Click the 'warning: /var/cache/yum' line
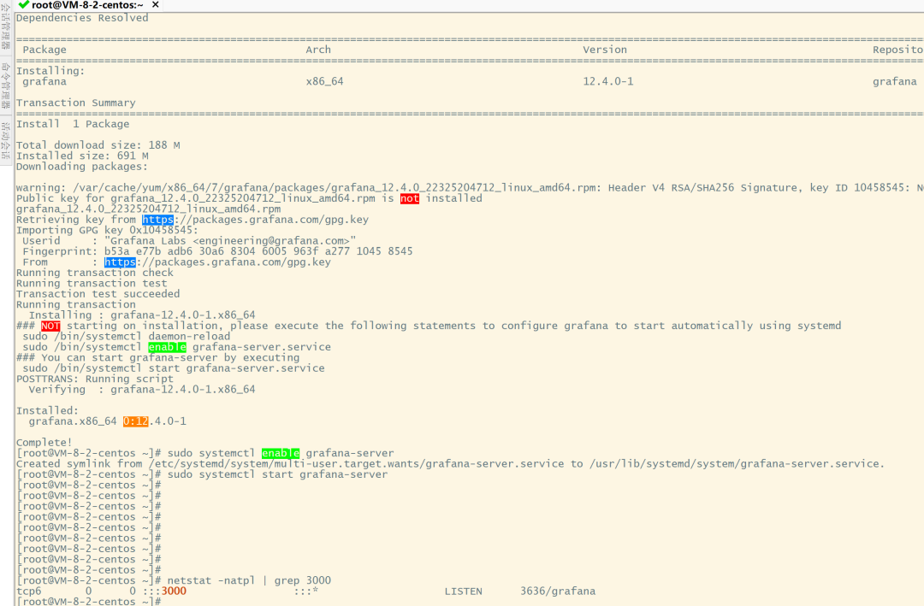Screen dimensions: 924x606 (x=470, y=187)
